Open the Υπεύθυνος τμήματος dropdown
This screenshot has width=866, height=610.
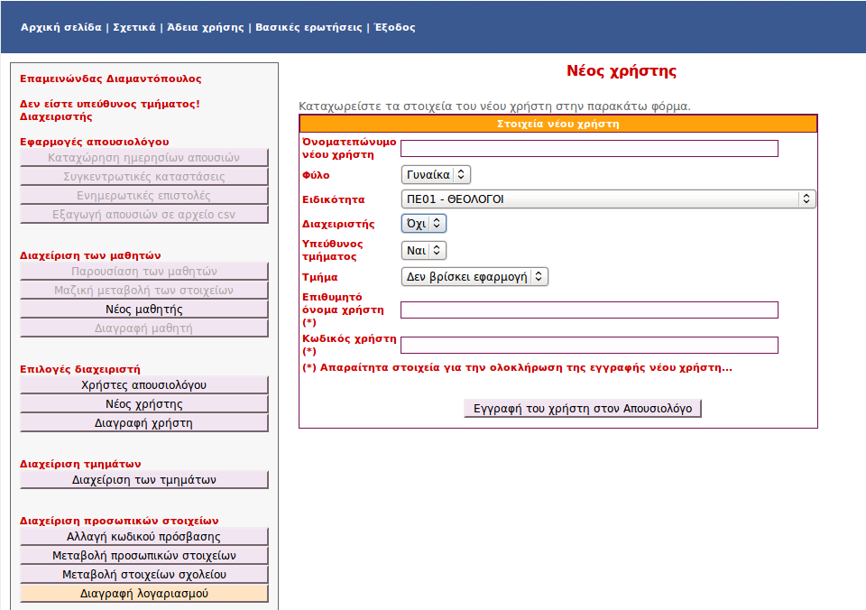(x=421, y=250)
